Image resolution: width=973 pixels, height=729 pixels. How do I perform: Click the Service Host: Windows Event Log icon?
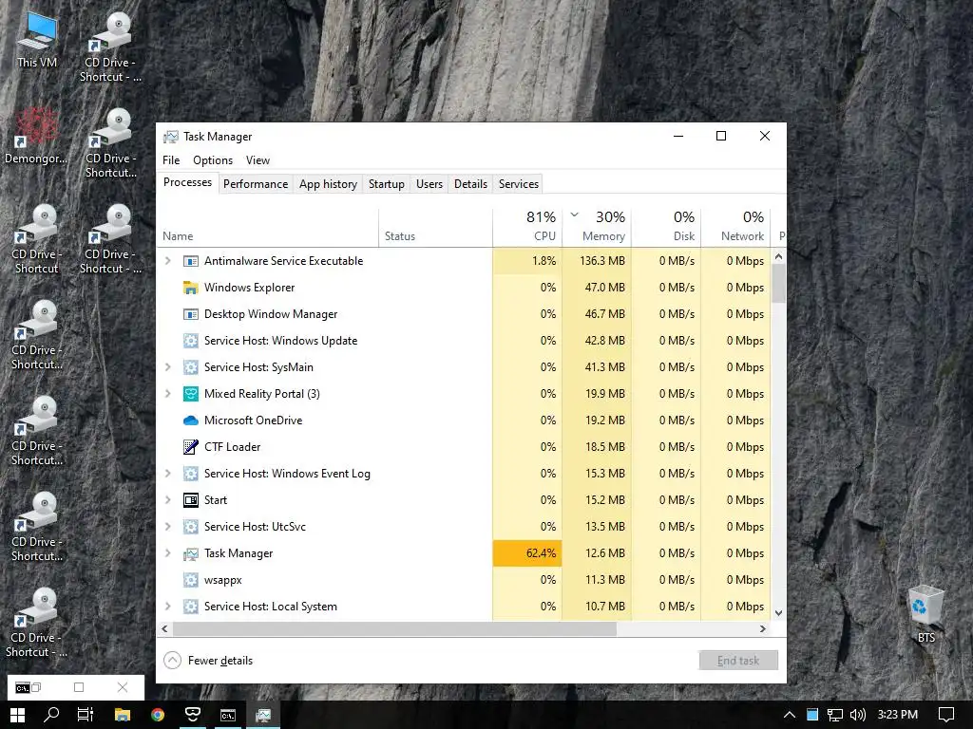pos(190,474)
